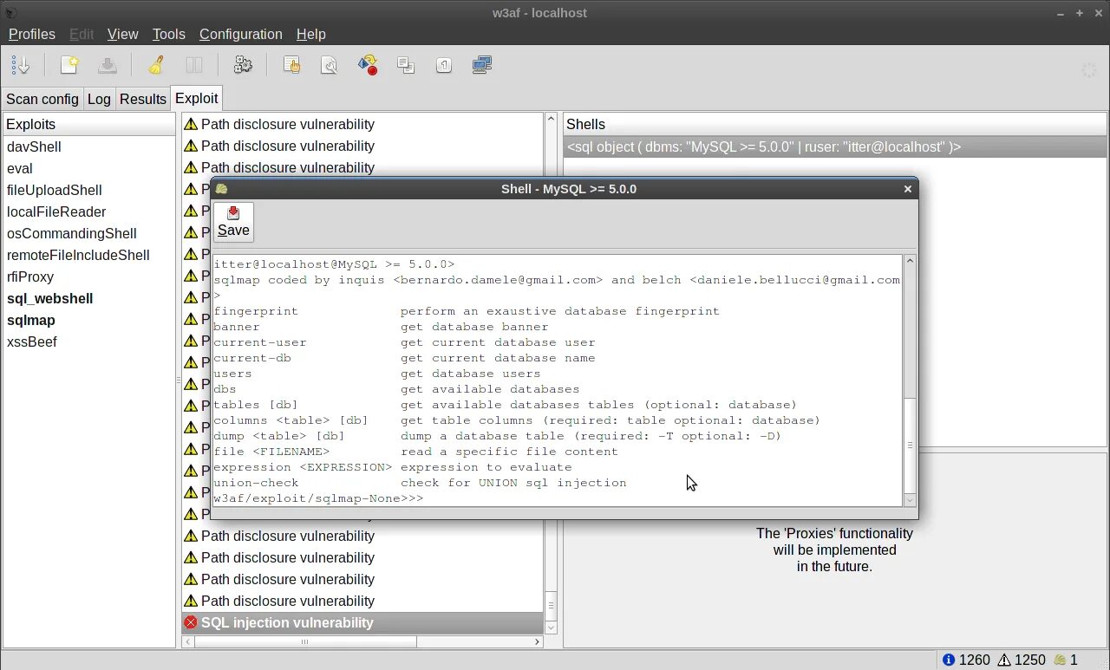
Task: Click the shell dialog title bar icon
Action: 221,189
